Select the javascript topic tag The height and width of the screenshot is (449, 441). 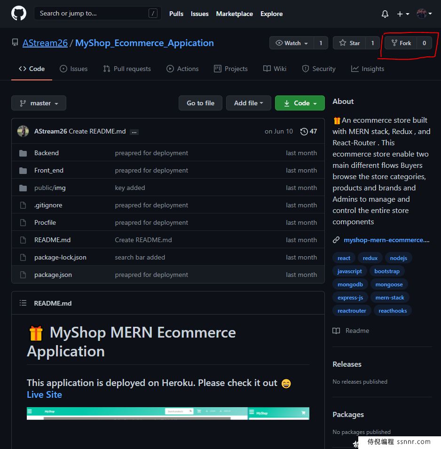click(349, 271)
